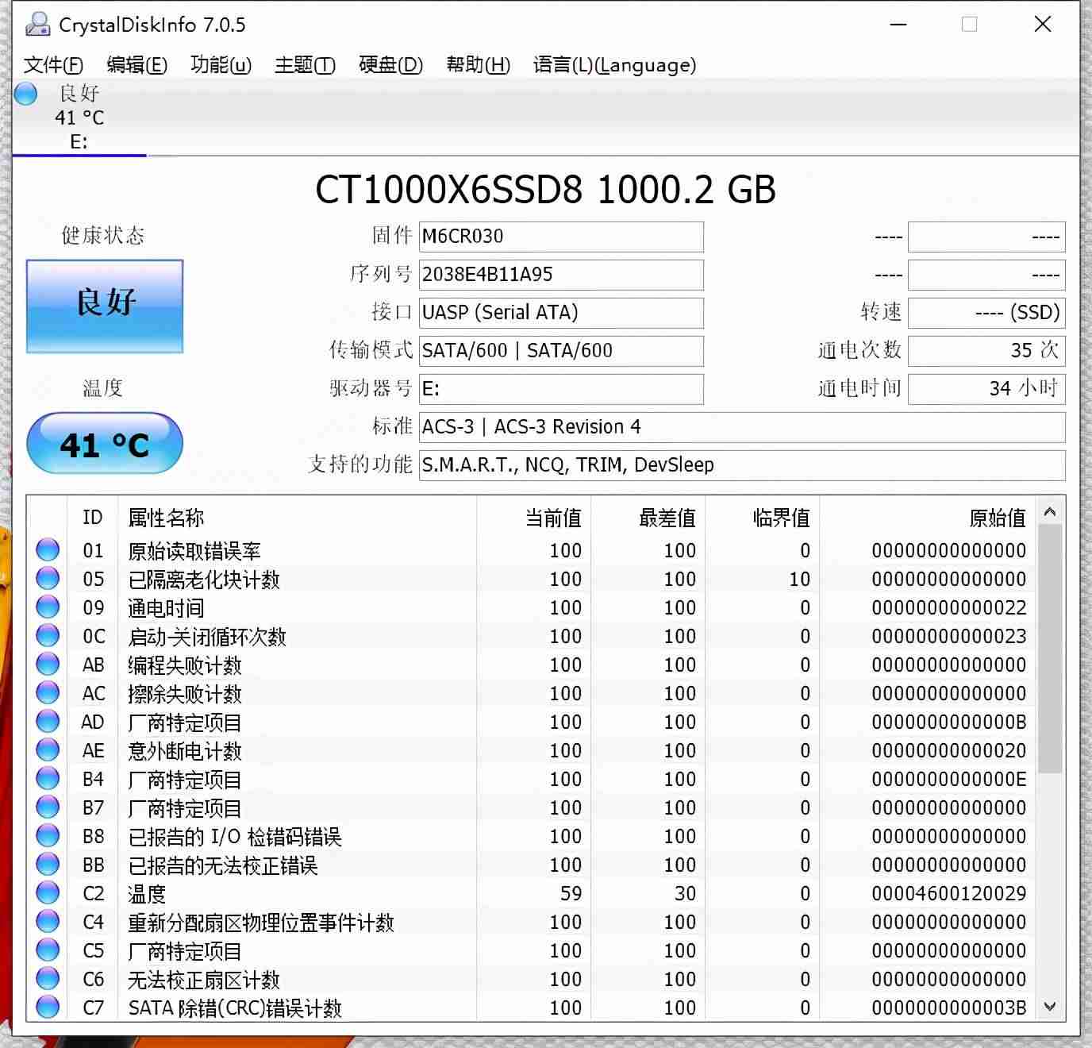
Task: Click the attribute list scrollbar thumb
Action: pos(1050,649)
